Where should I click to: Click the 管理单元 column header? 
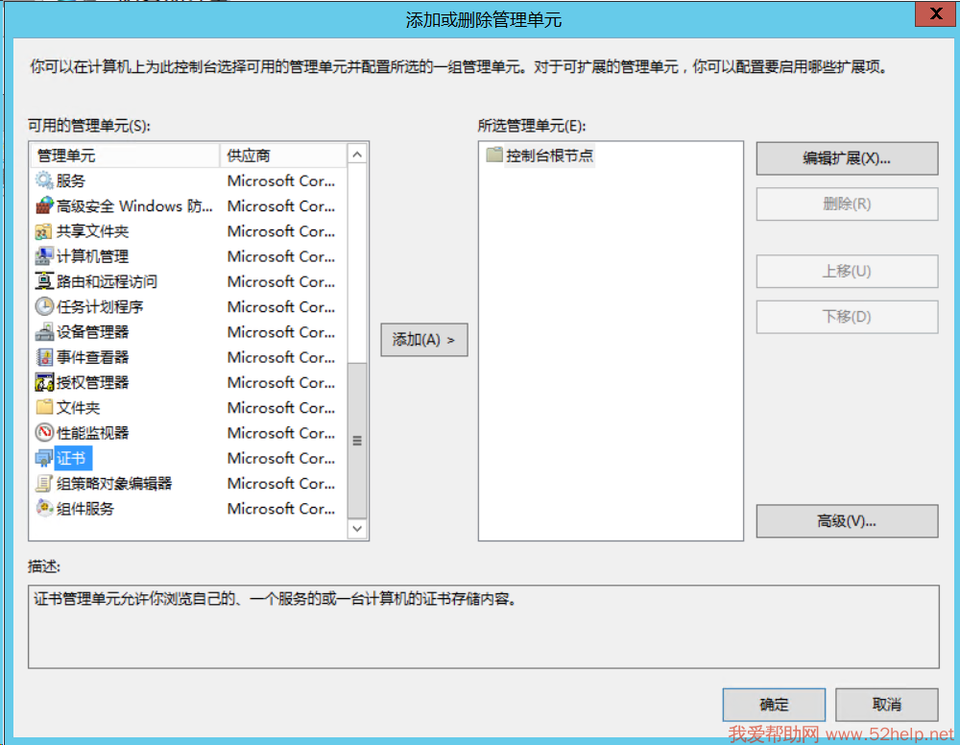point(125,156)
